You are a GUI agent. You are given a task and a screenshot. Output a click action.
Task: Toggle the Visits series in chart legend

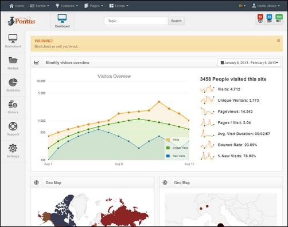pyautogui.click(x=173, y=140)
